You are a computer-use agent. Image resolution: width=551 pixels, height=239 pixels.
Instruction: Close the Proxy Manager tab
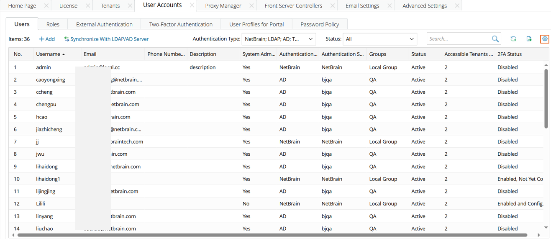(251, 6)
